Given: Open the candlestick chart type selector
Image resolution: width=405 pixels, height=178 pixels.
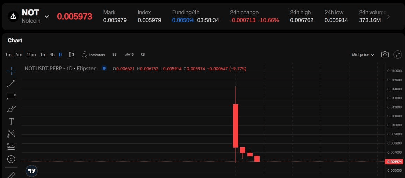Looking at the screenshot, I should pos(71,55).
